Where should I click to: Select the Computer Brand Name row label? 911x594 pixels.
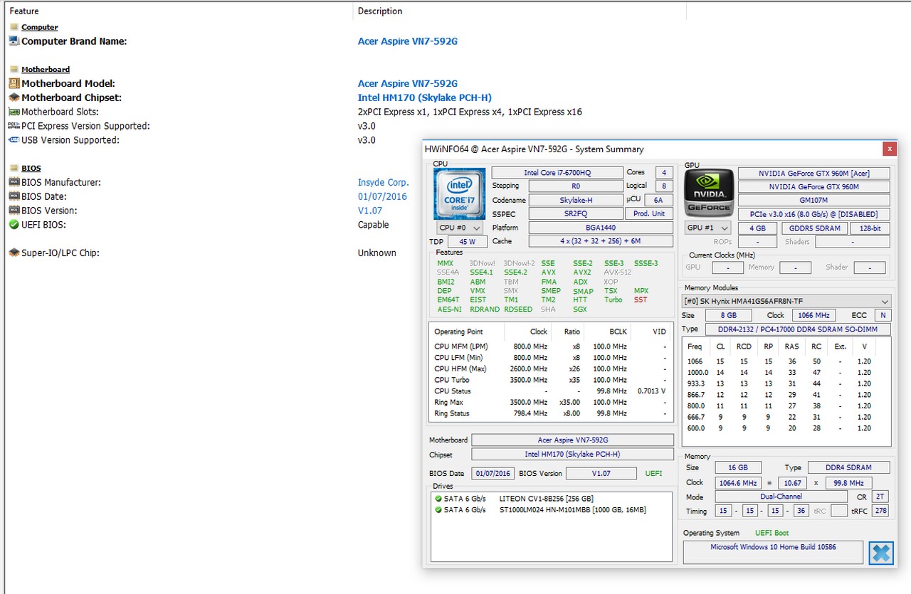point(74,41)
